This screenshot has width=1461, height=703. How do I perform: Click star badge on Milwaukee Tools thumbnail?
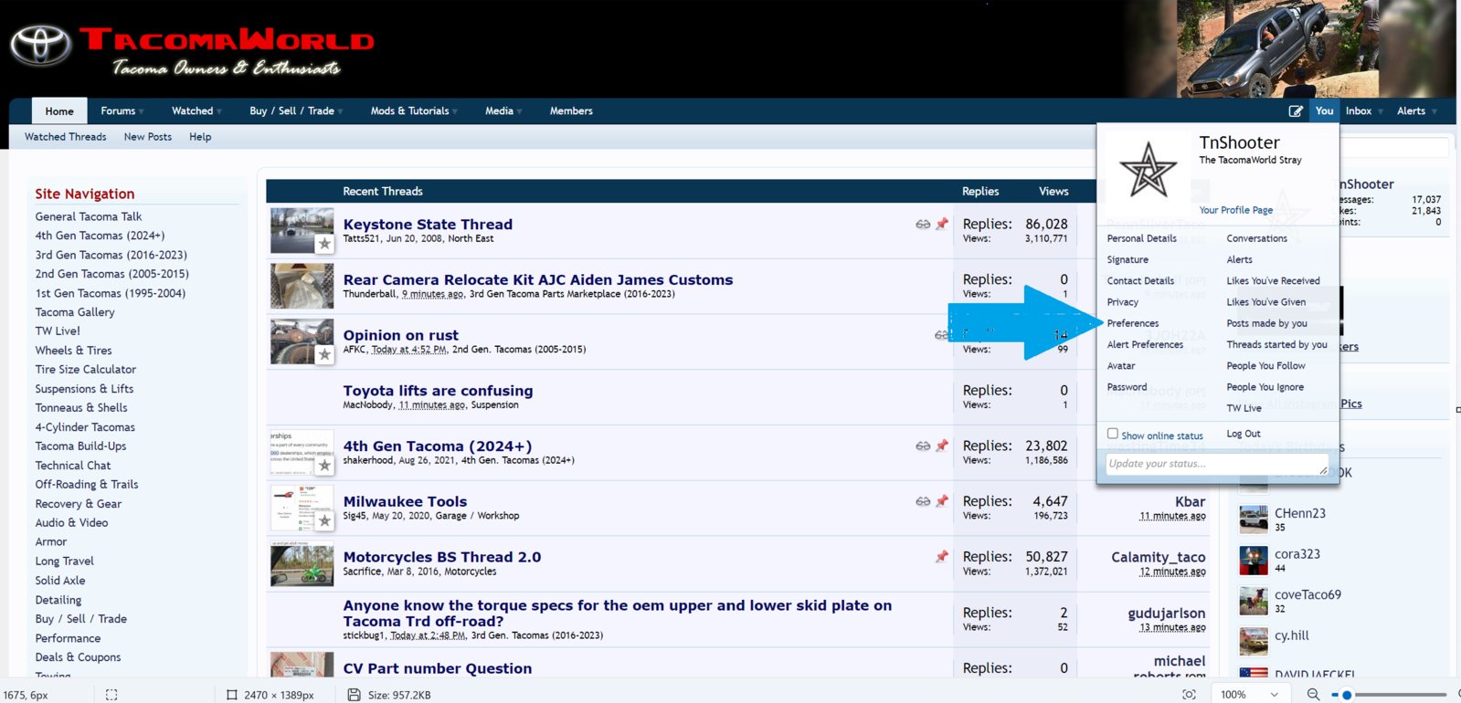[324, 520]
